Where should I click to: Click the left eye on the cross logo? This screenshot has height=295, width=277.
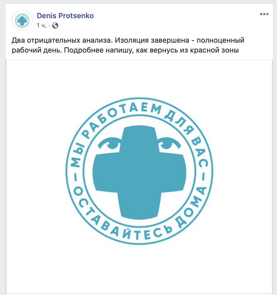110,144
